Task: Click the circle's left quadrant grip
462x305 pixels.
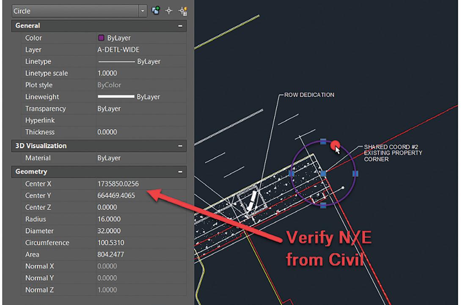Action: point(291,173)
